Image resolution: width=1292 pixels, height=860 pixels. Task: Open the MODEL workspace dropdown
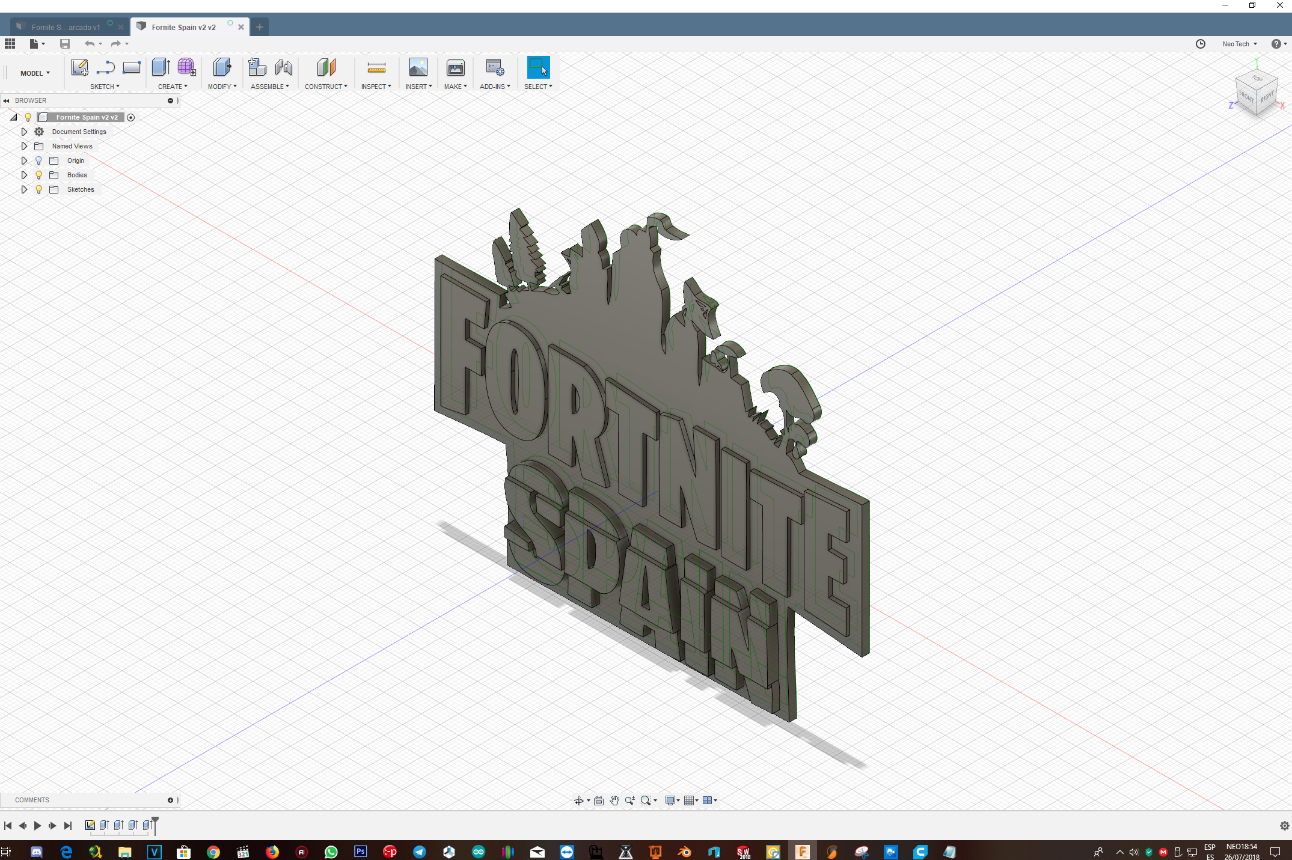pyautogui.click(x=35, y=73)
